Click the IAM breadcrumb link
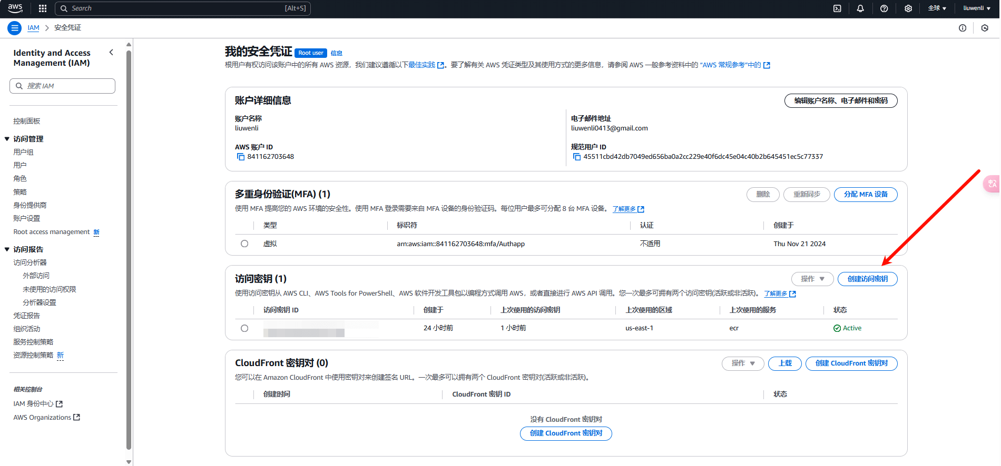This screenshot has width=1001, height=466. click(x=33, y=28)
